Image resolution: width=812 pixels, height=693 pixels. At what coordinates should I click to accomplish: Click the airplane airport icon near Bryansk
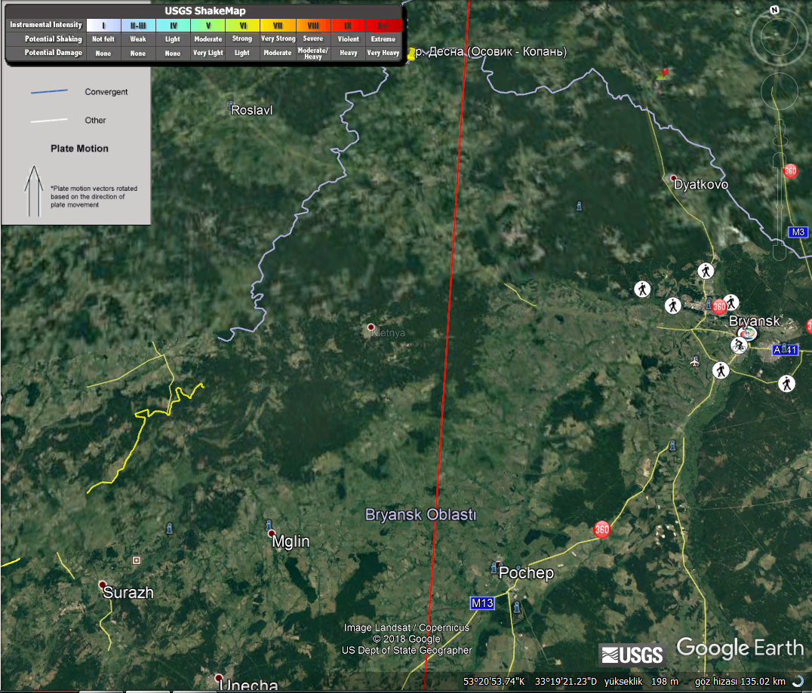[x=694, y=361]
